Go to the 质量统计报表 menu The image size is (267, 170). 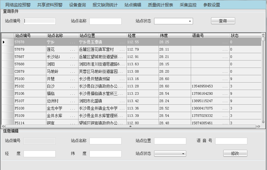click(161, 5)
